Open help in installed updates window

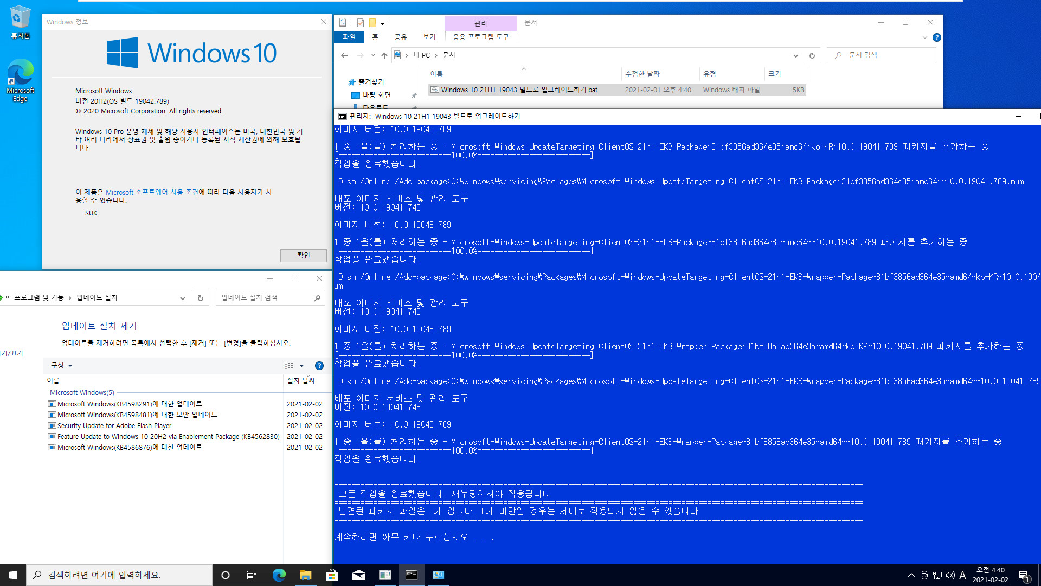tap(319, 366)
